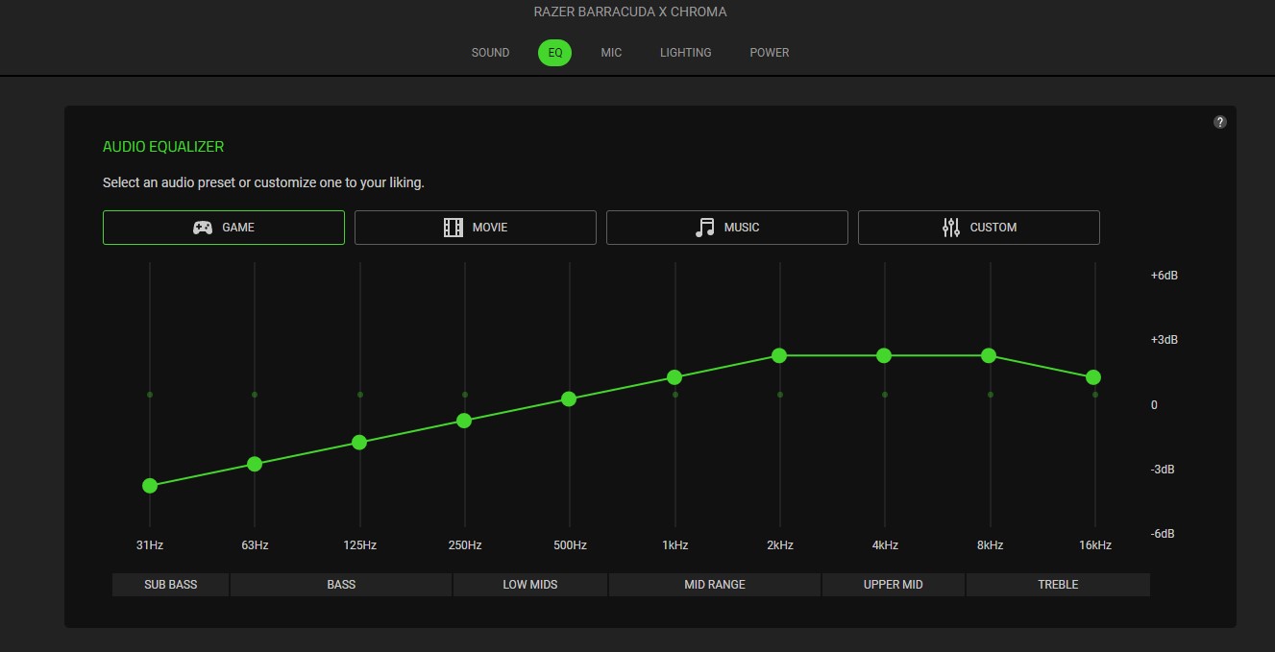Viewport: 1275px width, 652px height.
Task: Click the -3dB scale label
Action: (x=1165, y=470)
